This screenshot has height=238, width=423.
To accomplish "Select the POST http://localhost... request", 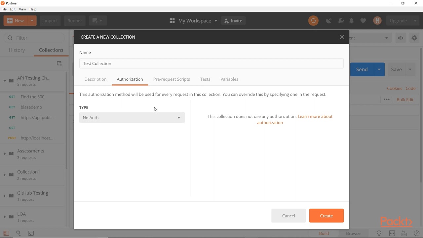I will pyautogui.click(x=32, y=138).
